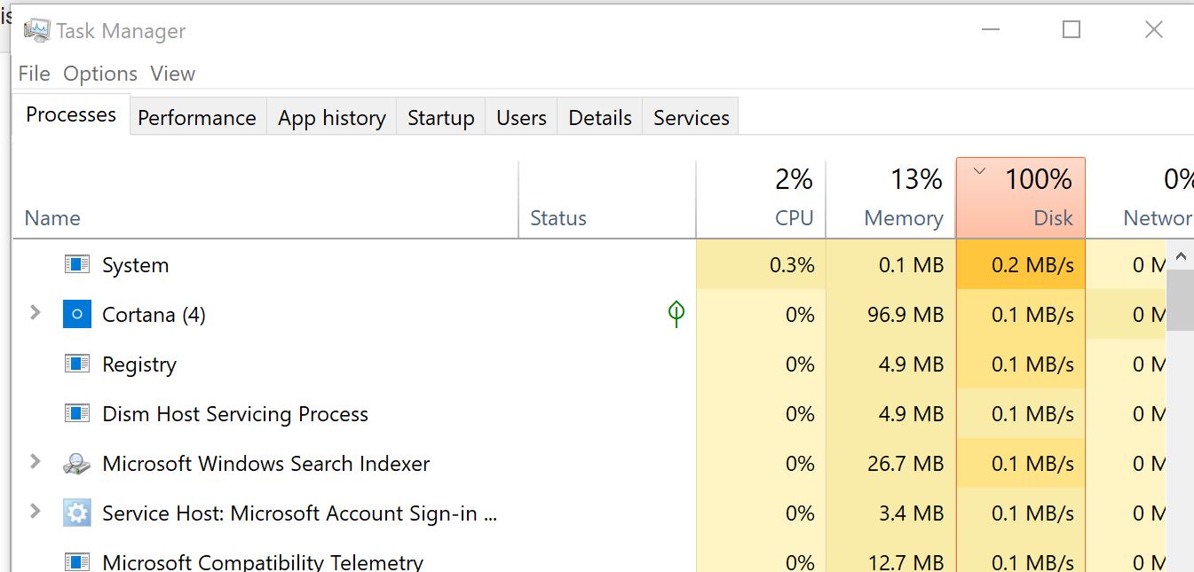The width and height of the screenshot is (1194, 572).
Task: Click the vertical scrollbar thumb
Action: pos(1180,301)
